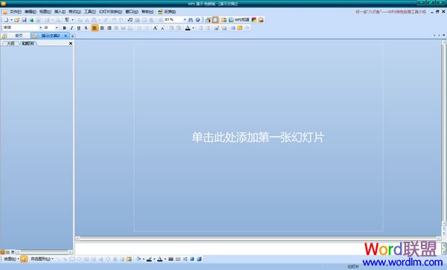This screenshot has height=270, width=447.
Task: Open the 自选图形 (AutoShapes) dropdown
Action: [x=42, y=259]
